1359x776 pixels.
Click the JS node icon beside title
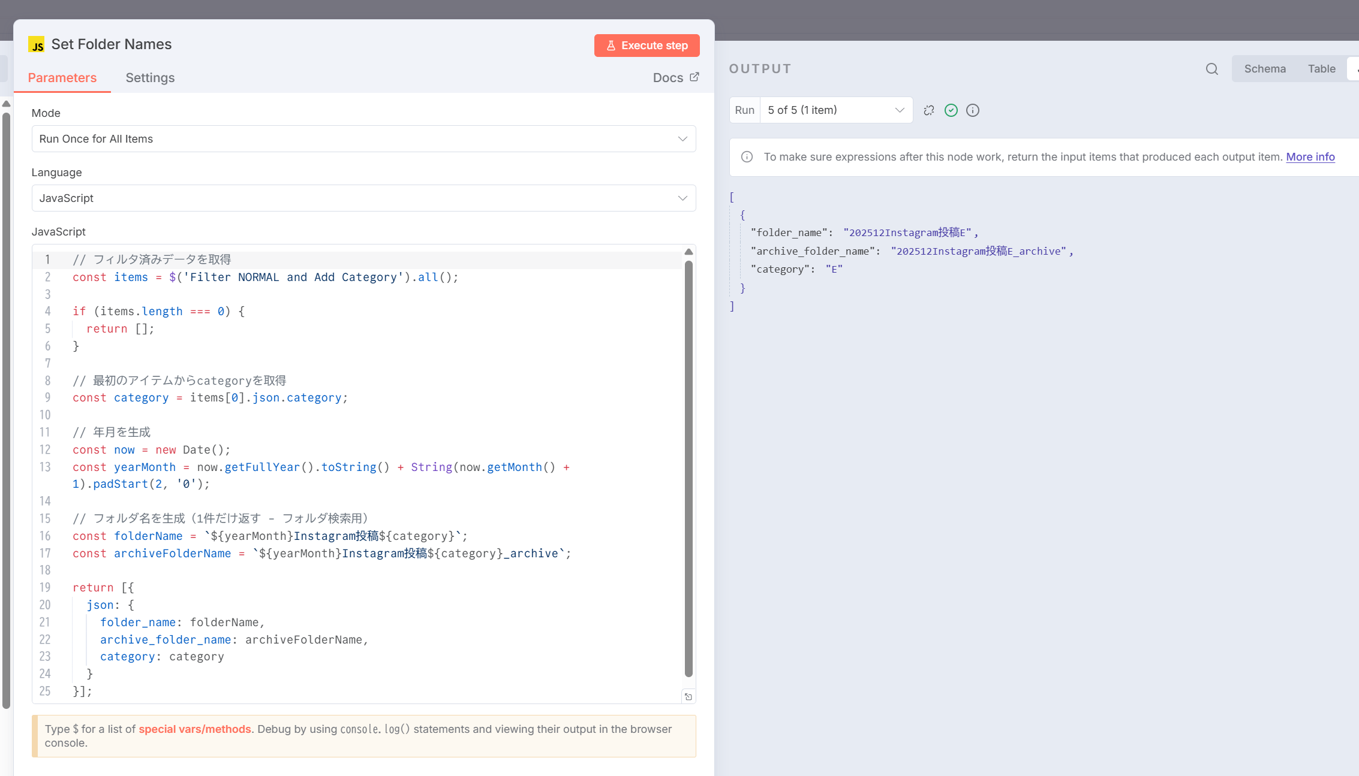37,45
